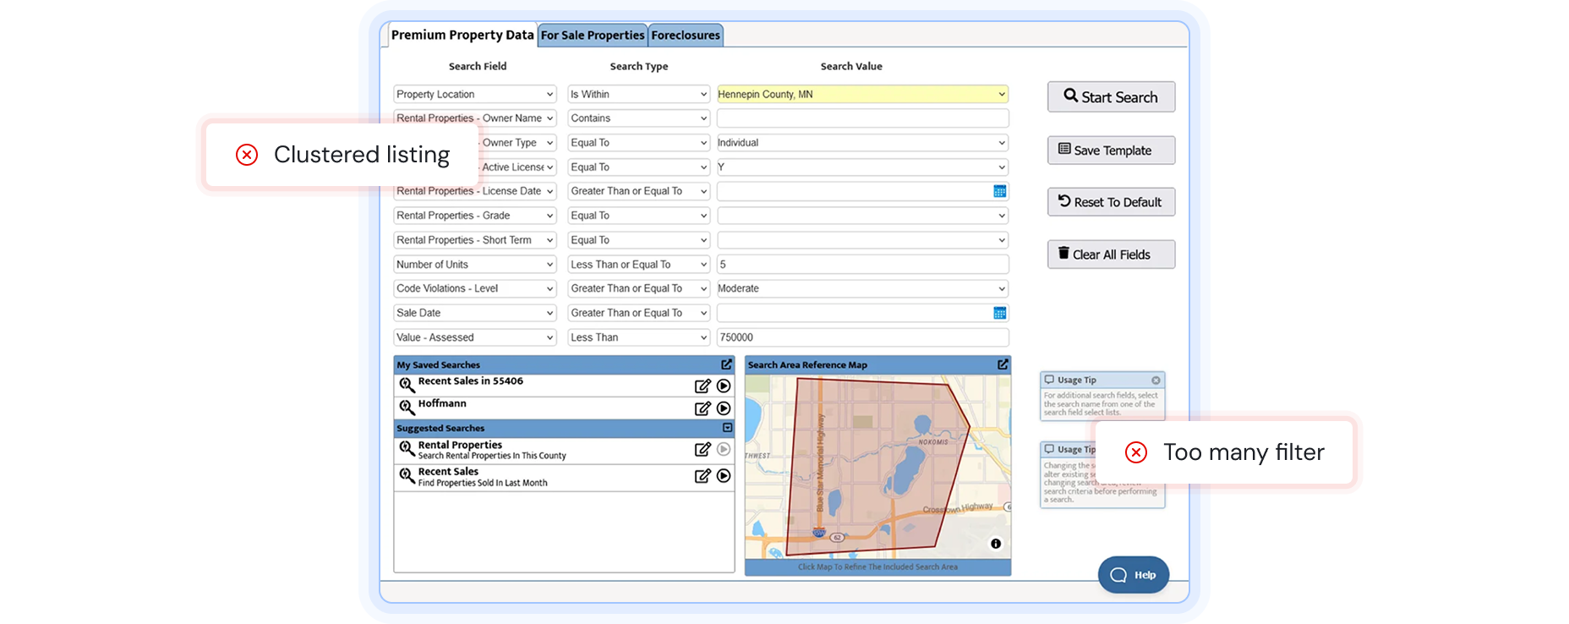The image size is (1569, 624).
Task: Run the Recent Sales in 55406 search
Action: click(x=724, y=386)
